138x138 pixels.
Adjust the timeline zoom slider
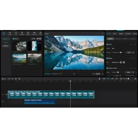point(126,79)
